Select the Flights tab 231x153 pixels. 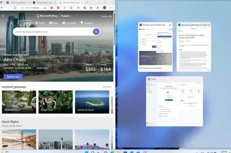(x=40, y=23)
